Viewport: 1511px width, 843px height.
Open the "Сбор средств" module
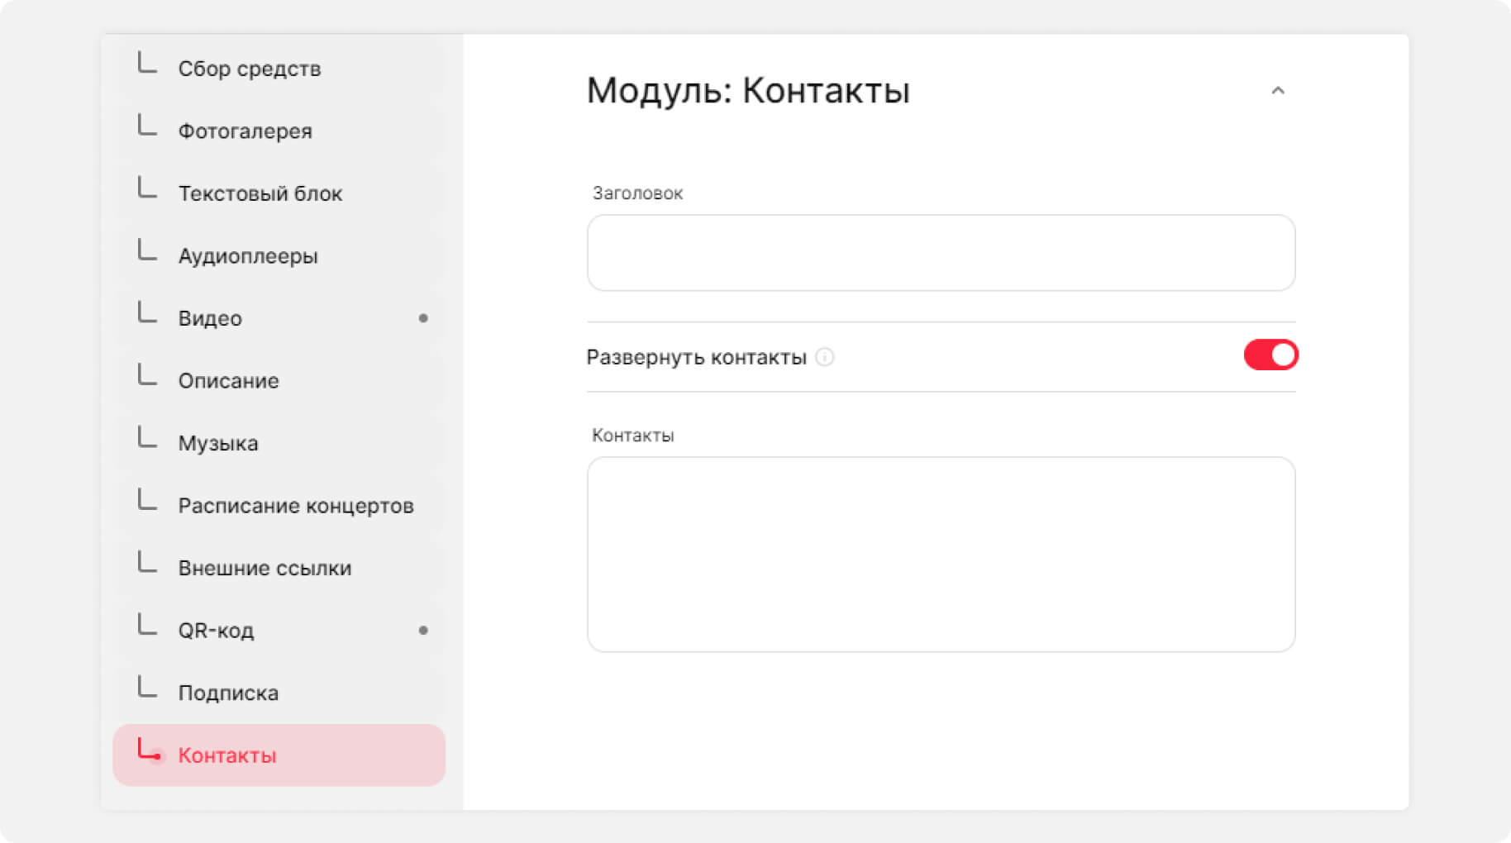(x=249, y=69)
